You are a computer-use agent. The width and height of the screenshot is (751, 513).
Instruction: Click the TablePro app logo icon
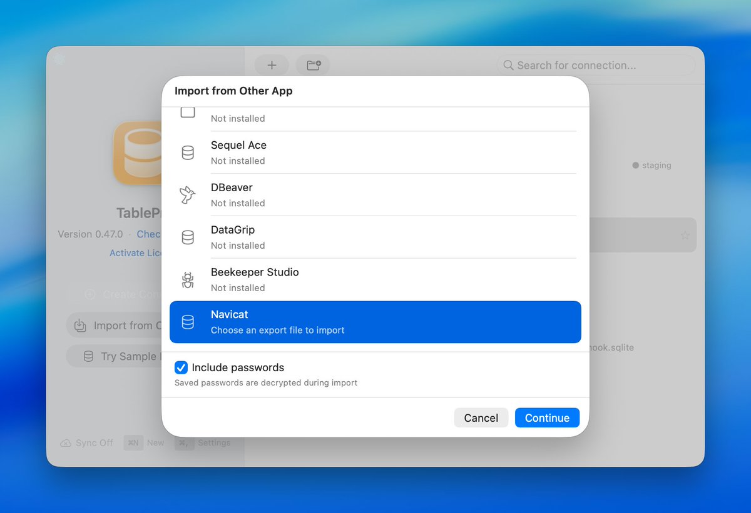coord(138,153)
